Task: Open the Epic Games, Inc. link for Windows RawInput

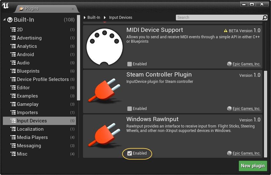Action: pos(246,153)
